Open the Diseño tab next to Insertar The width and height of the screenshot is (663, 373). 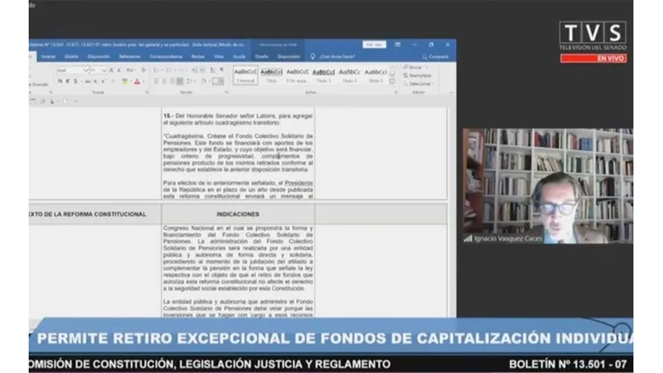coord(72,56)
